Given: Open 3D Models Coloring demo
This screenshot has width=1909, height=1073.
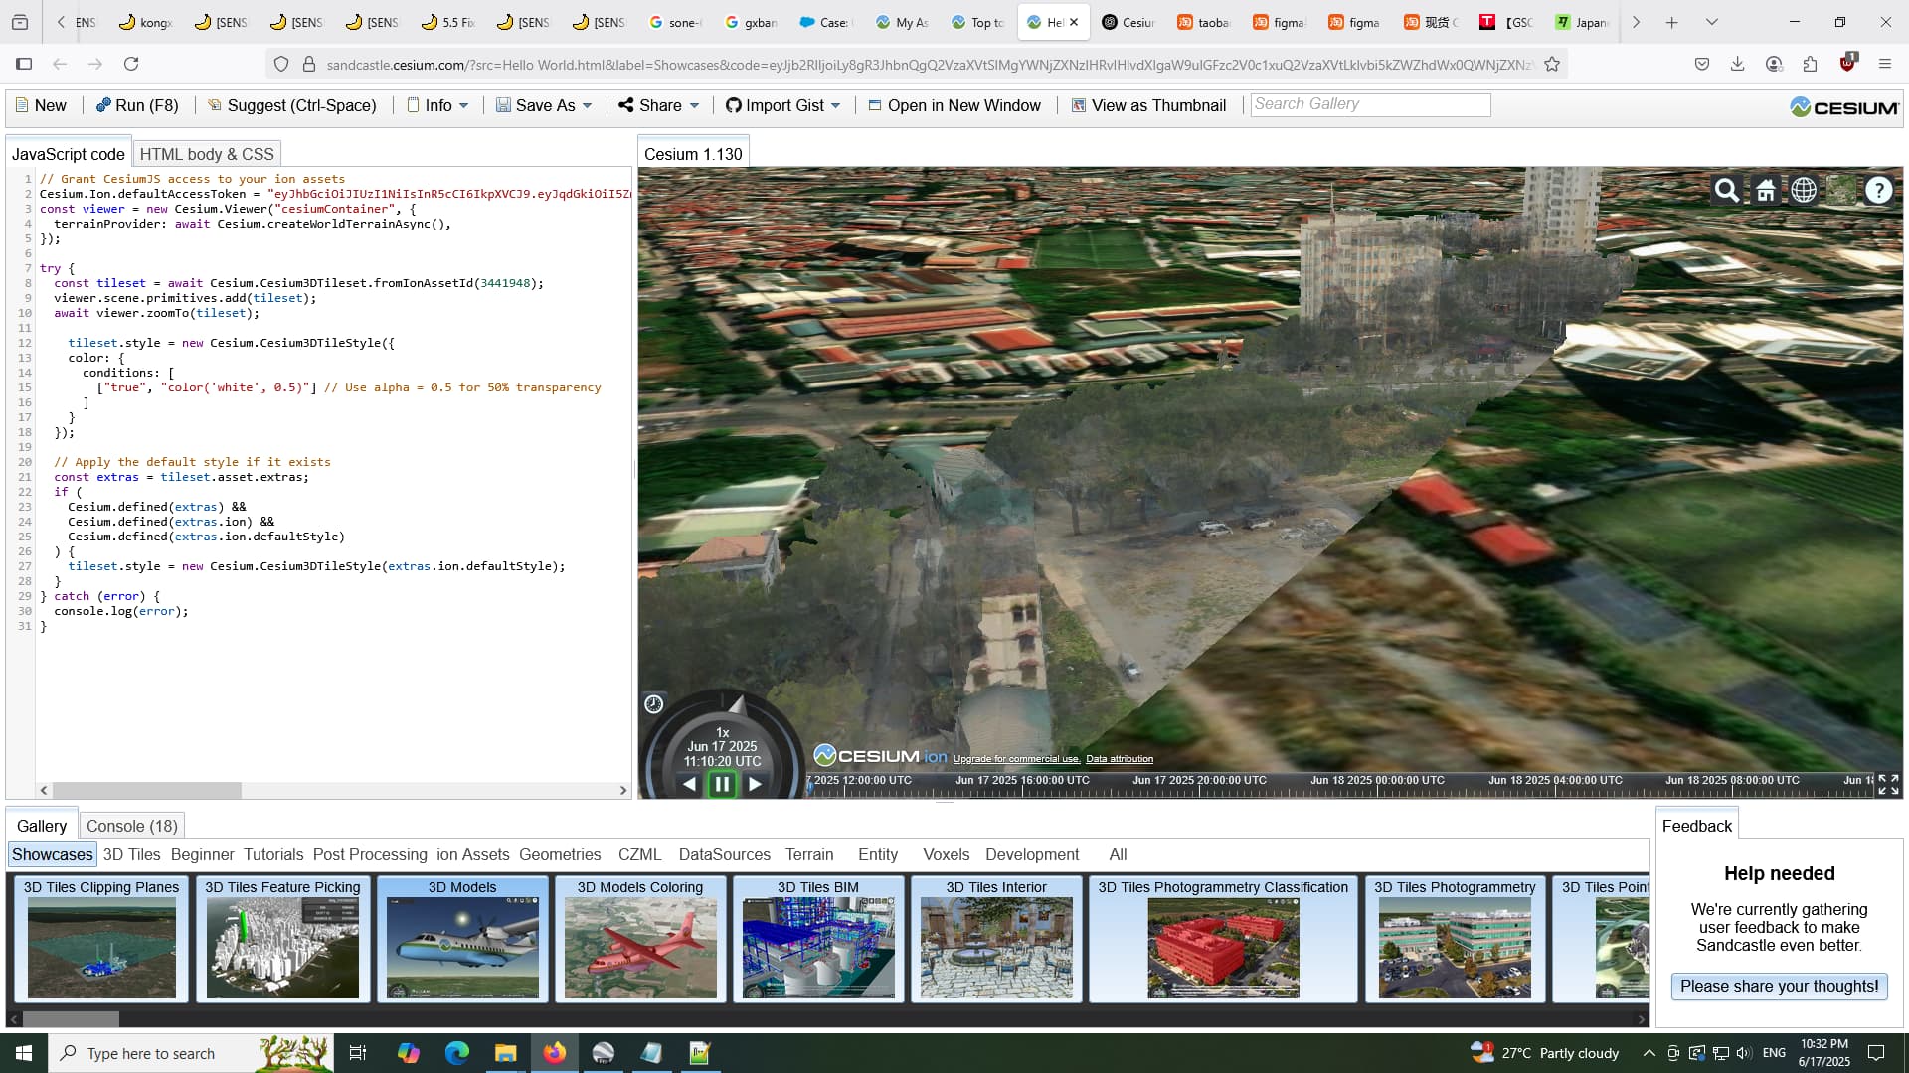Looking at the screenshot, I should pyautogui.click(x=640, y=939).
